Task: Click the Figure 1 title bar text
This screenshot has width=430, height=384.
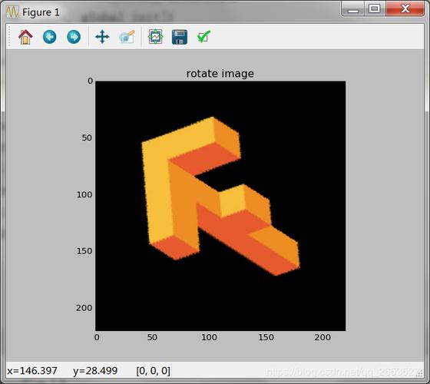Action: coord(41,12)
